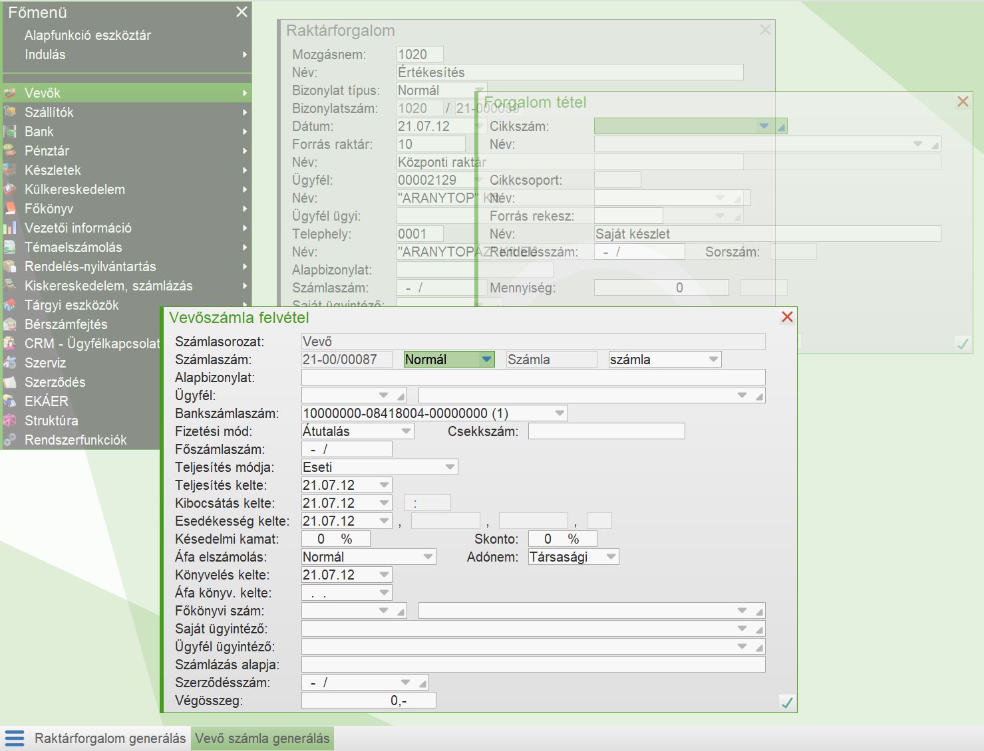This screenshot has height=751, width=984.
Task: Click the Rendszerfunkciók gear icon
Action: [x=10, y=440]
